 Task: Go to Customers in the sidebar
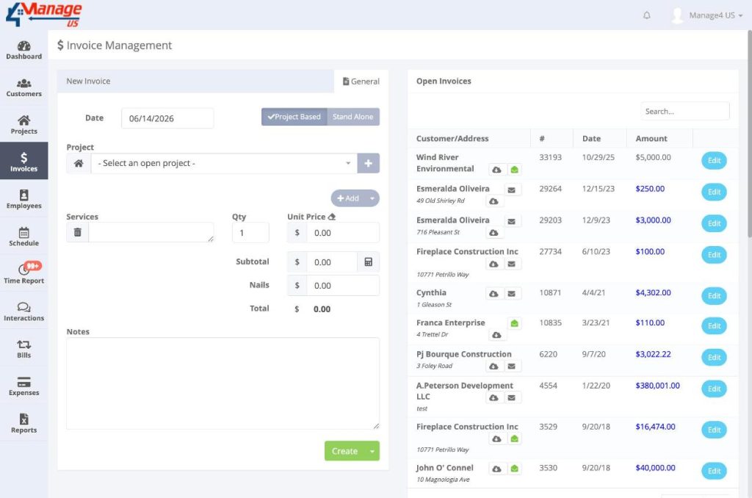point(23,88)
